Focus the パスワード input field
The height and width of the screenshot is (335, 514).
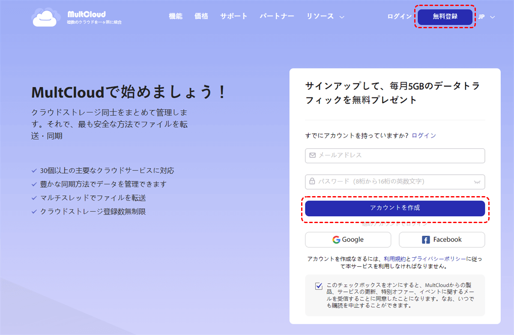coord(395,182)
